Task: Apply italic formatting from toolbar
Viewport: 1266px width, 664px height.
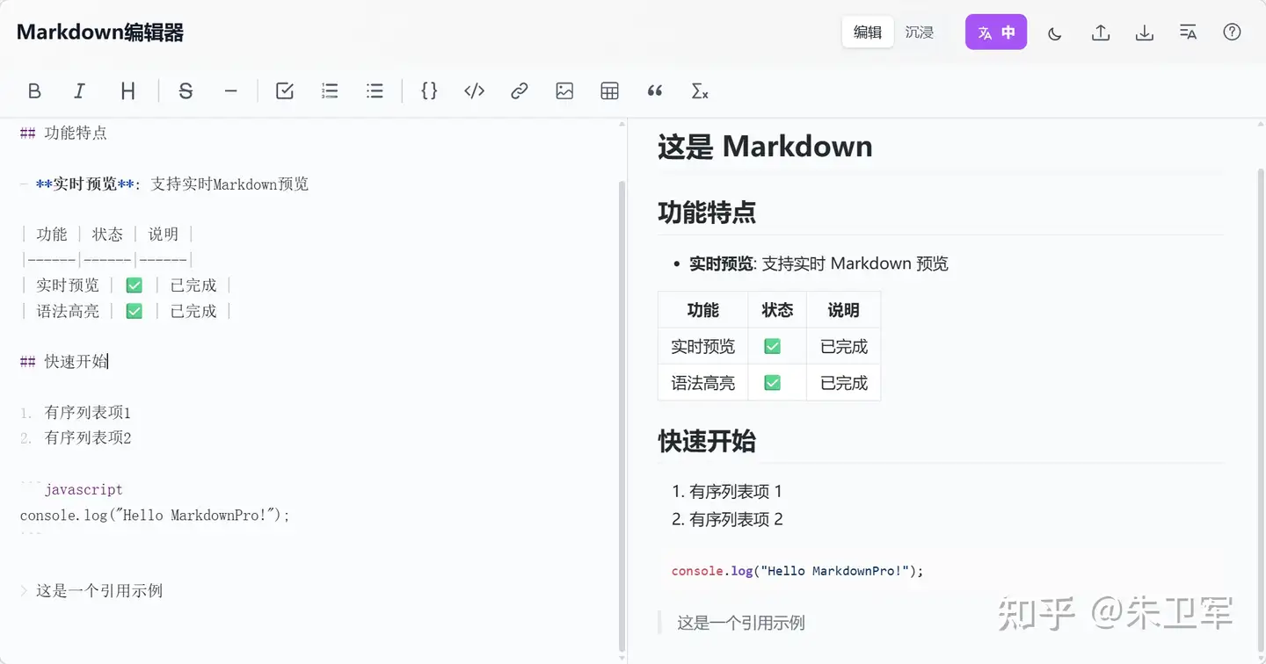Action: [x=79, y=90]
